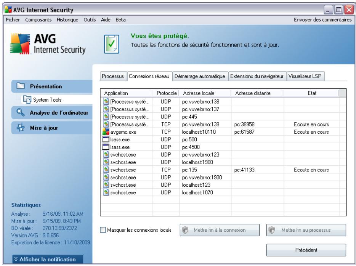Click BD virale 270.13.99/2372 value
The width and height of the screenshot is (356, 266).
[x=60, y=228]
